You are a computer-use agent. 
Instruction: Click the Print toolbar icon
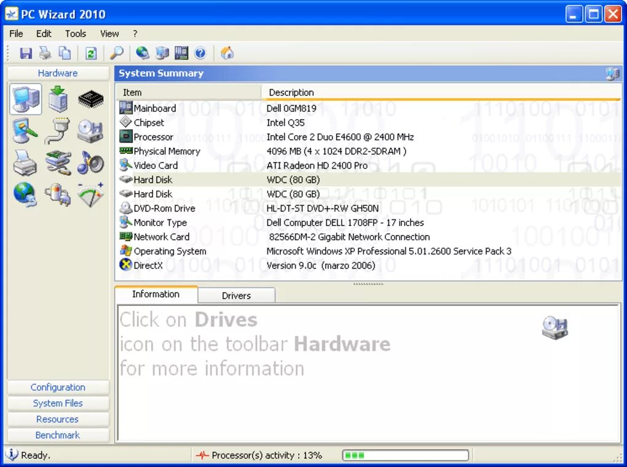tap(45, 53)
